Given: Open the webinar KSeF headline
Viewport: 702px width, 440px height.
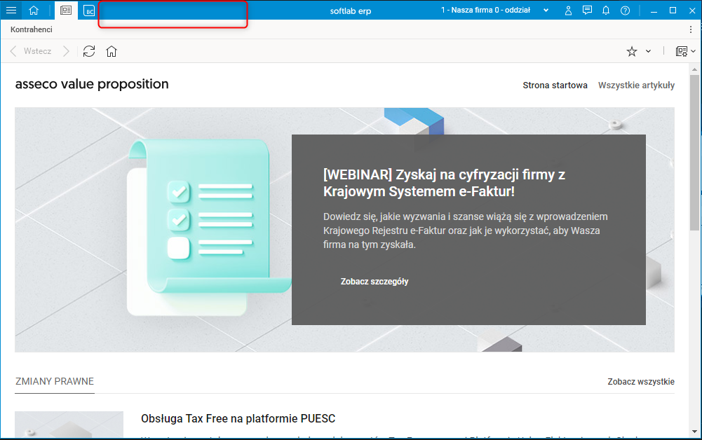Looking at the screenshot, I should [x=444, y=183].
